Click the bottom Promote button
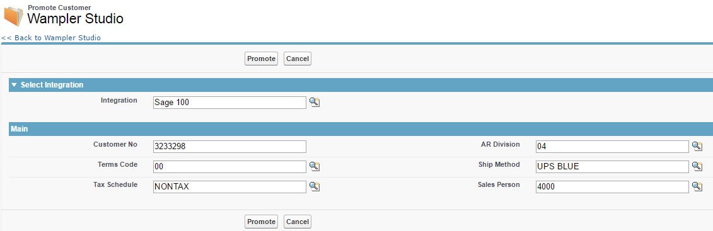The height and width of the screenshot is (231, 713). click(x=261, y=222)
